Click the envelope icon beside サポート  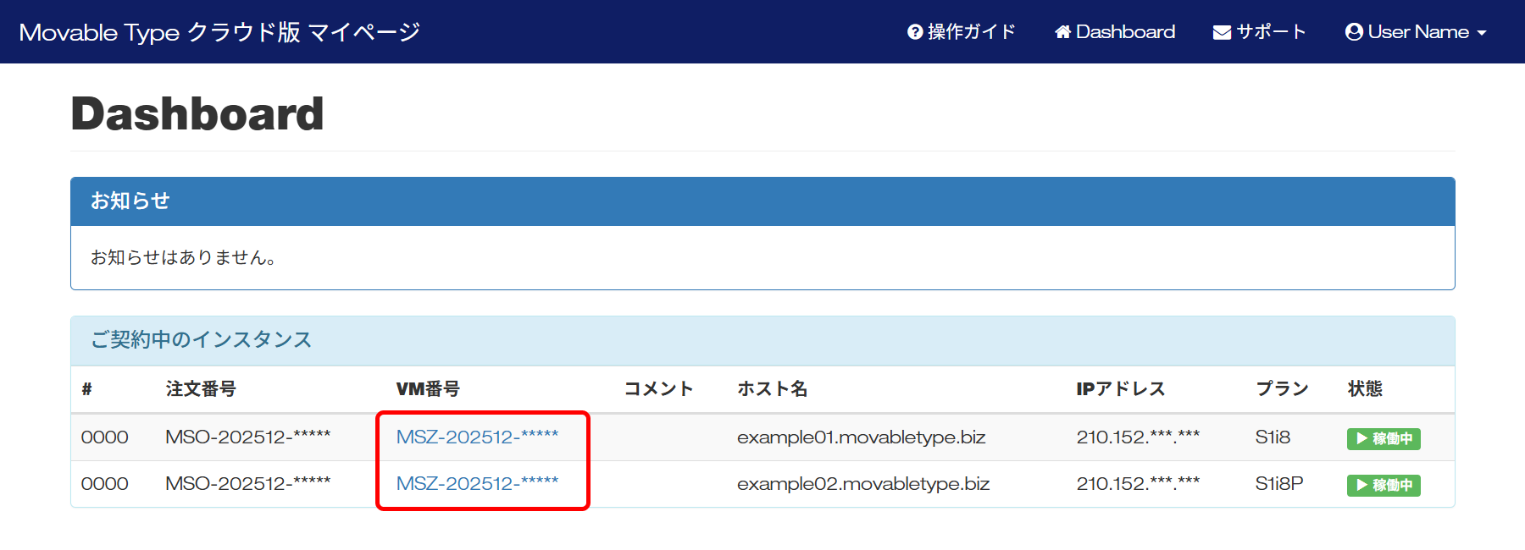tap(1222, 32)
